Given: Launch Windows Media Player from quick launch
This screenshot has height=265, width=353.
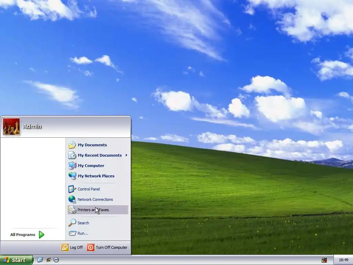Looking at the screenshot, I should 56,260.
